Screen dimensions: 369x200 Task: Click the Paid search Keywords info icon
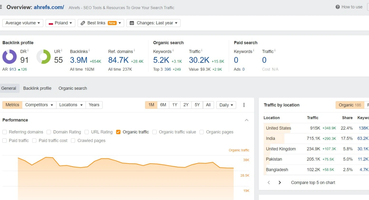tap(254, 50)
